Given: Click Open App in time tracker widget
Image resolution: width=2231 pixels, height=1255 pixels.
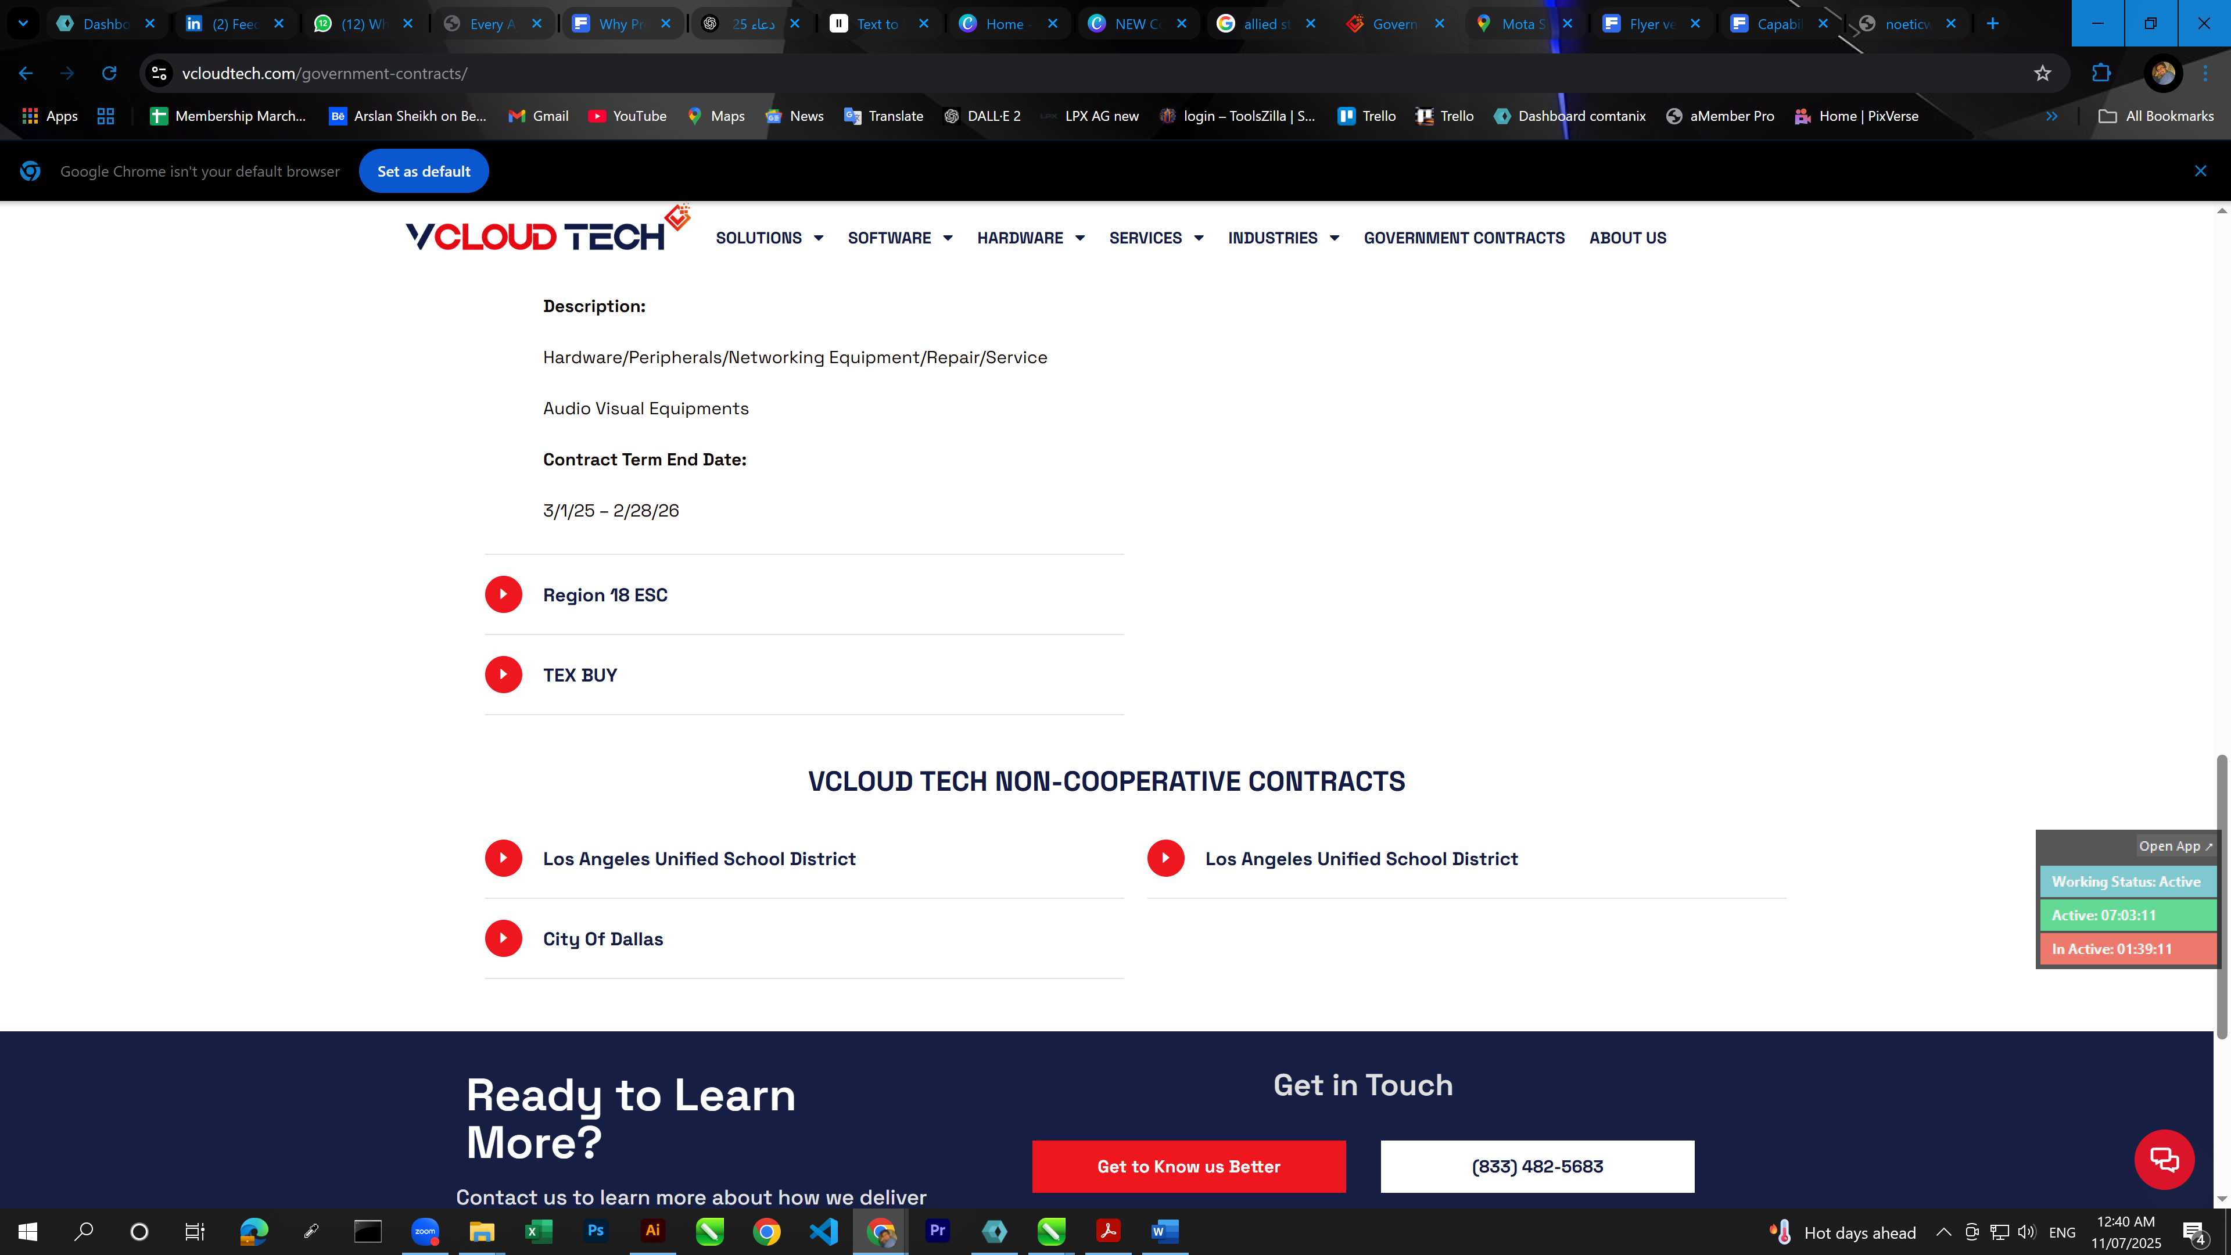Looking at the screenshot, I should [2175, 846].
